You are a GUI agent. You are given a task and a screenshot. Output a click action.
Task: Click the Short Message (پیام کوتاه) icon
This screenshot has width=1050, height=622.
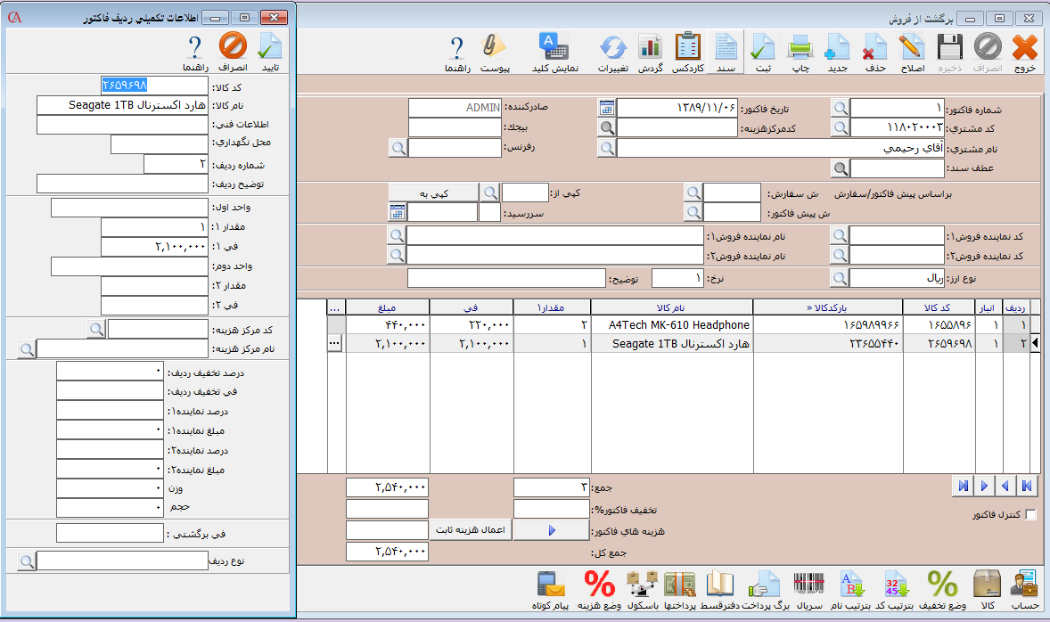pyautogui.click(x=552, y=590)
